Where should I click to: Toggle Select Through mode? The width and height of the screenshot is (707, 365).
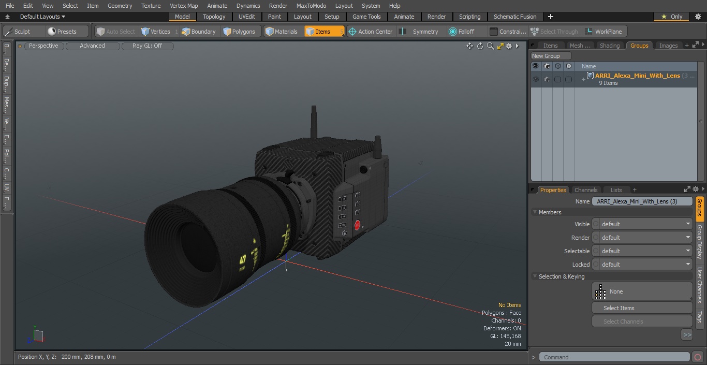tap(554, 32)
